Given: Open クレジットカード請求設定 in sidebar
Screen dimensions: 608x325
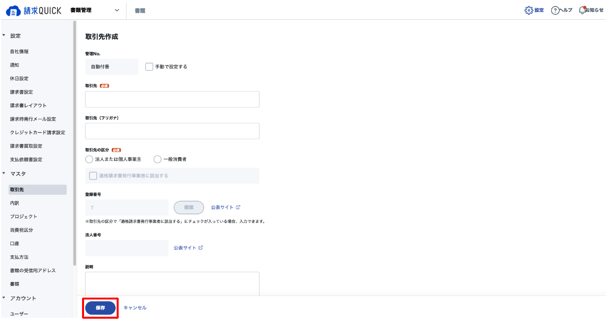Looking at the screenshot, I should pyautogui.click(x=38, y=132).
